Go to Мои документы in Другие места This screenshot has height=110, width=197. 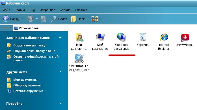(25, 80)
